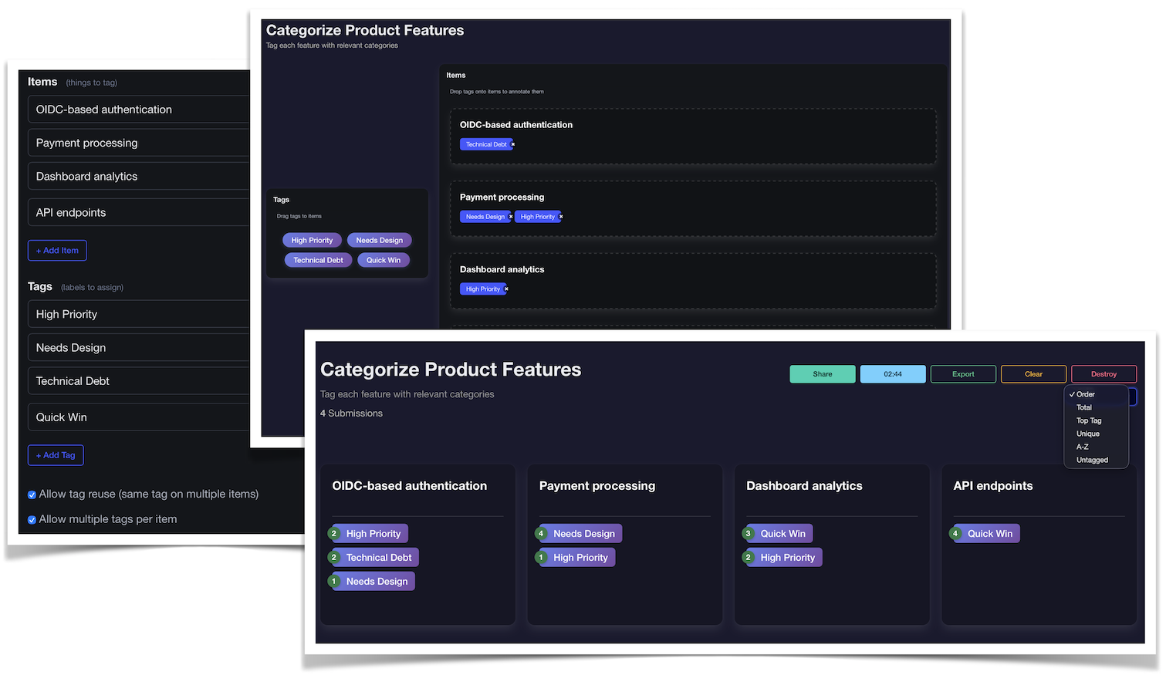Toggle Allow multiple tags per item checkbox
1166x682 pixels.
[x=32, y=520]
